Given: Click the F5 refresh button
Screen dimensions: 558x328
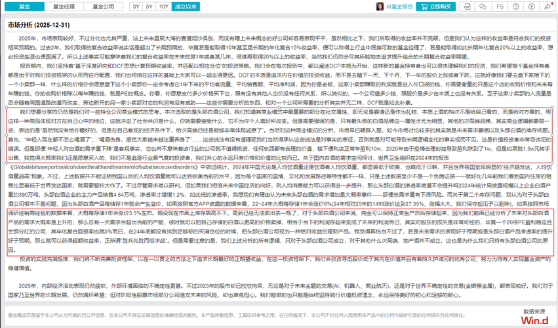Looking at the screenshot, I should pos(500,7).
